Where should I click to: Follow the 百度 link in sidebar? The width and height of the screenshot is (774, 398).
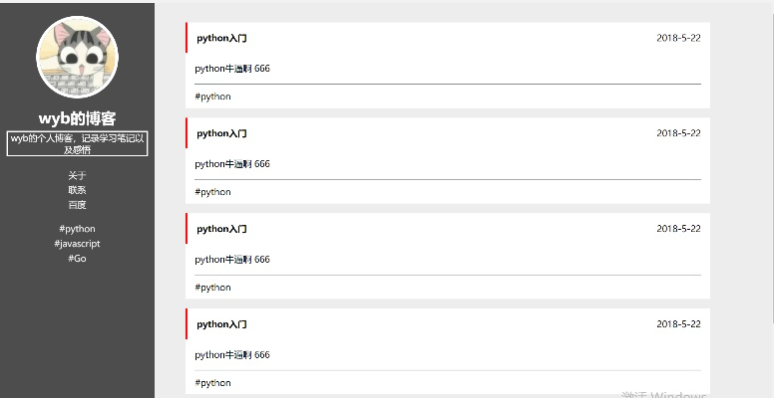coord(77,205)
